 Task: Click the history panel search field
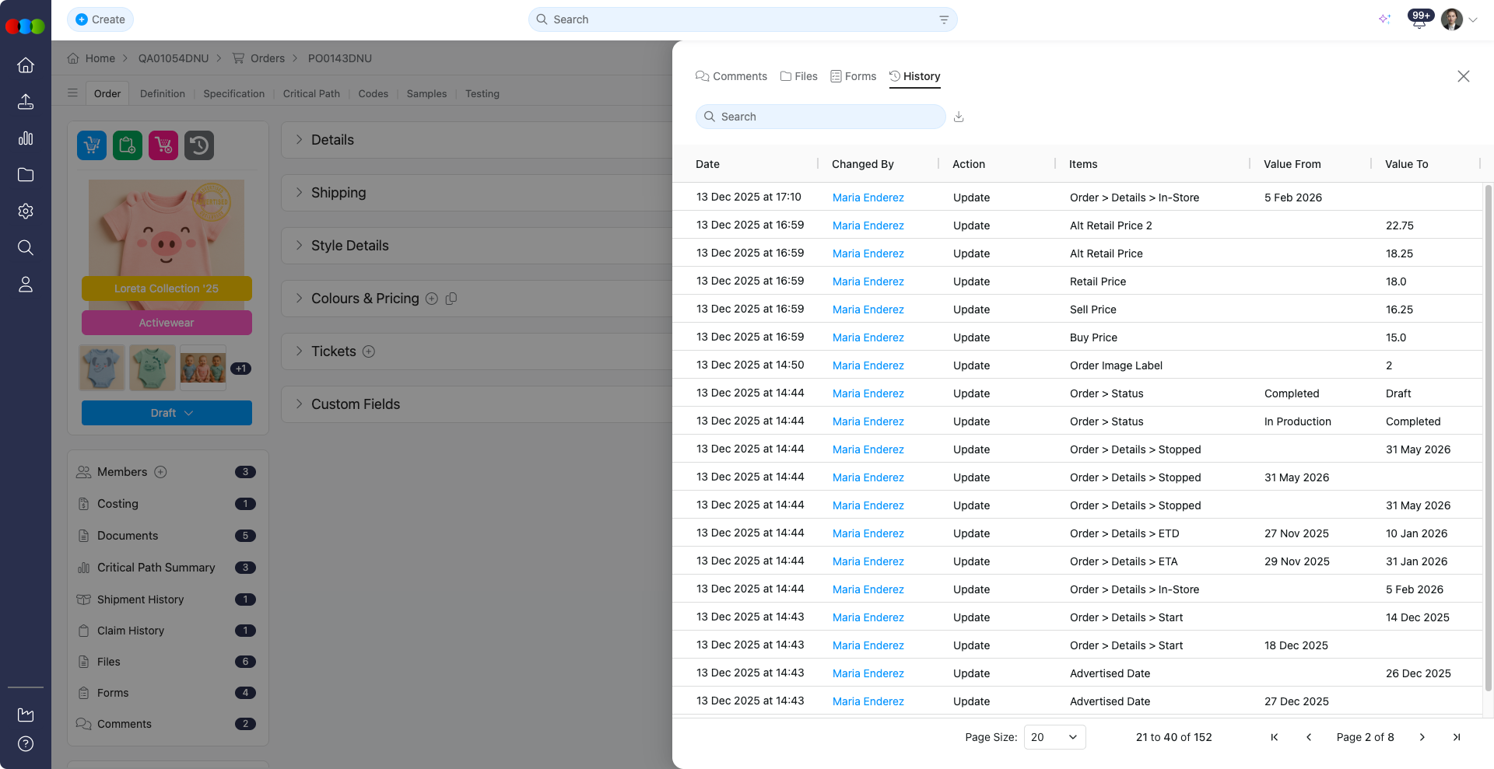coord(821,117)
